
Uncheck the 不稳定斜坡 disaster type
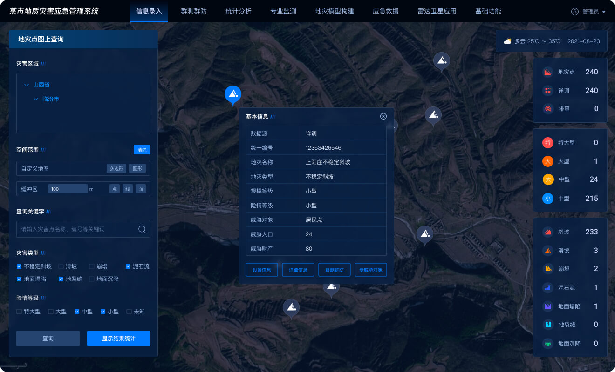19,266
